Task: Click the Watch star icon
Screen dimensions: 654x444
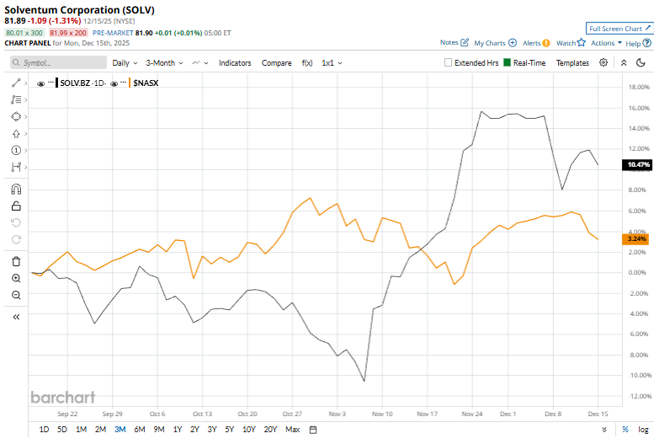Action: point(582,43)
